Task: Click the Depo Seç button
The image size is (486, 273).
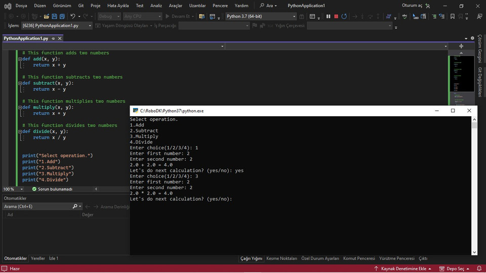Action: (x=451, y=269)
